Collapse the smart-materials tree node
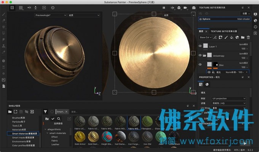The image size is (259, 152). 47,133
